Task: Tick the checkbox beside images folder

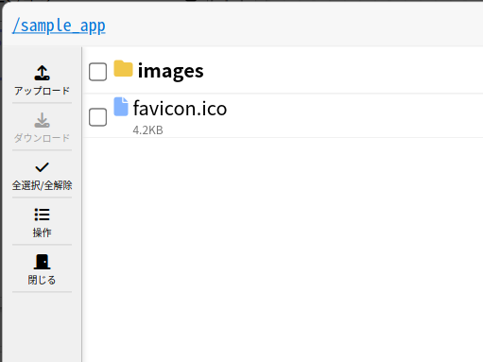Action: 97,72
